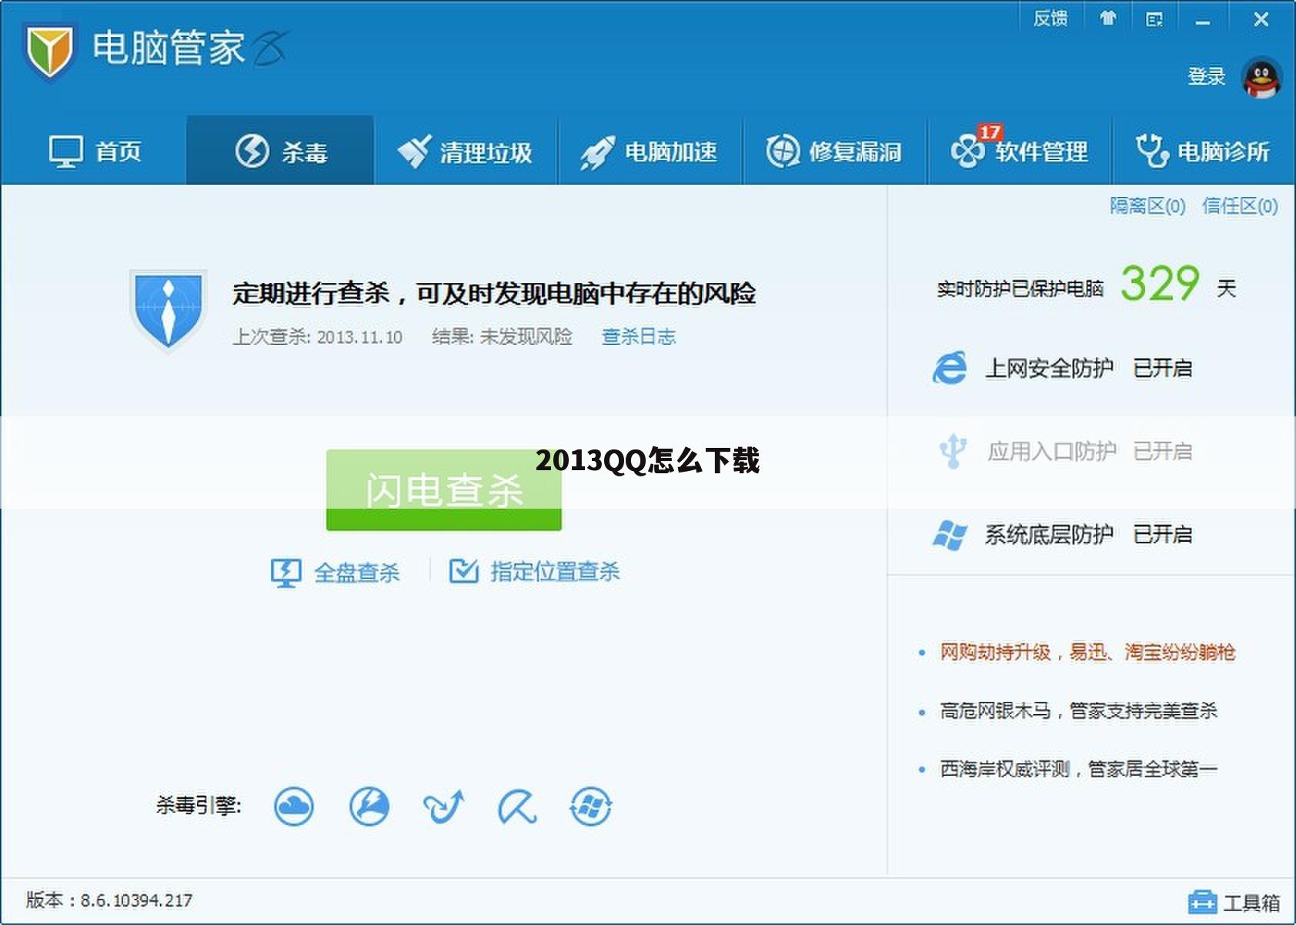
Task: Click the 修复漏洞 globe icon
Action: pyautogui.click(x=783, y=151)
